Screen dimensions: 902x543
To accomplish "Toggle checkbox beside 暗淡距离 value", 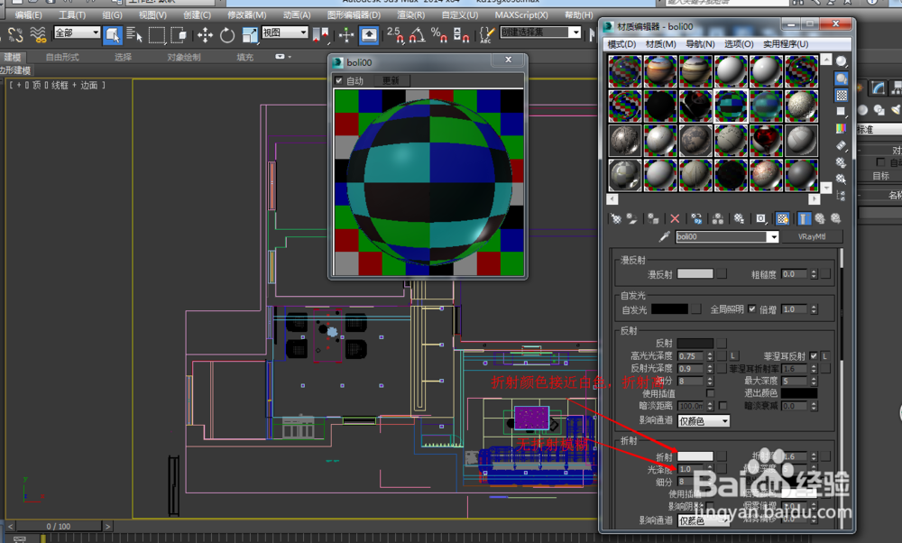I will point(723,406).
